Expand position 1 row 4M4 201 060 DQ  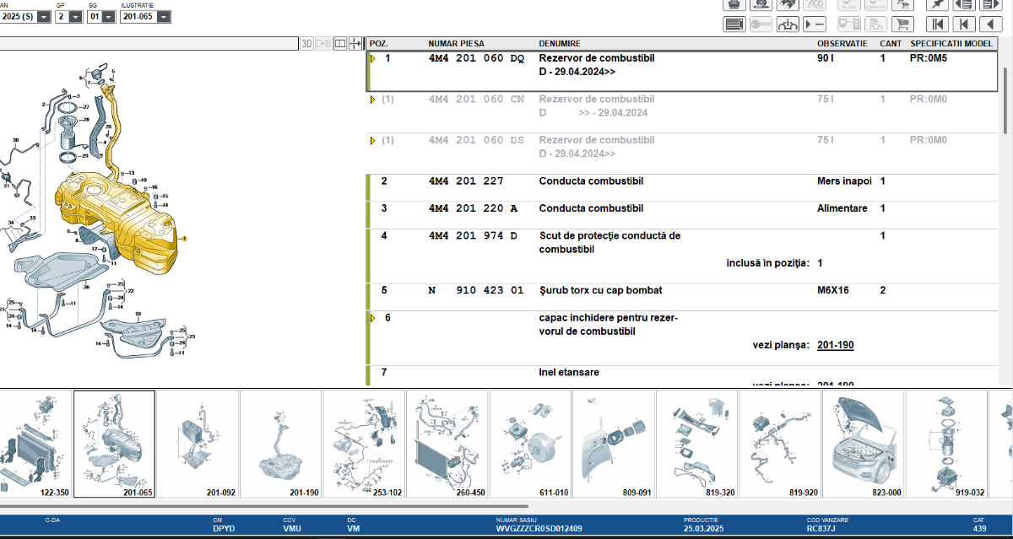[x=372, y=59]
